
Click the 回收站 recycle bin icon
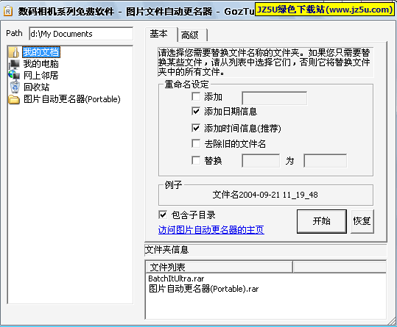tap(15, 87)
